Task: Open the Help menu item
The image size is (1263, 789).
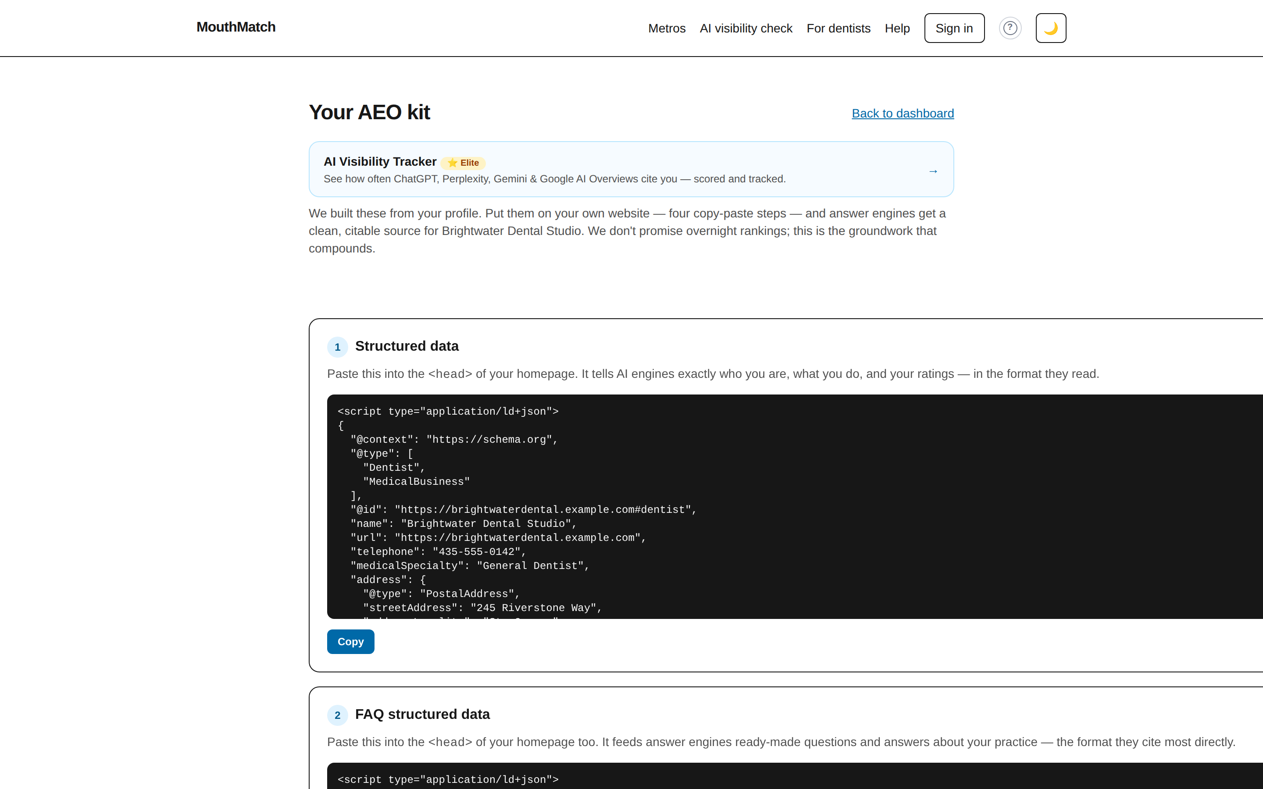Action: [897, 28]
